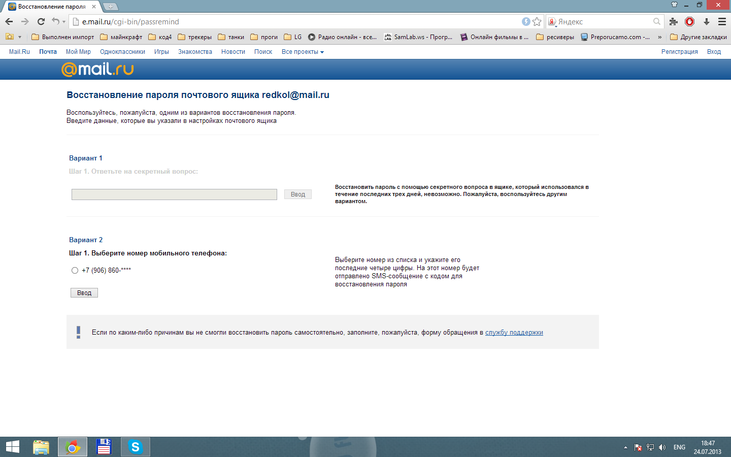This screenshot has width=731, height=457.
Task: Open a new tab button
Action: click(x=110, y=7)
